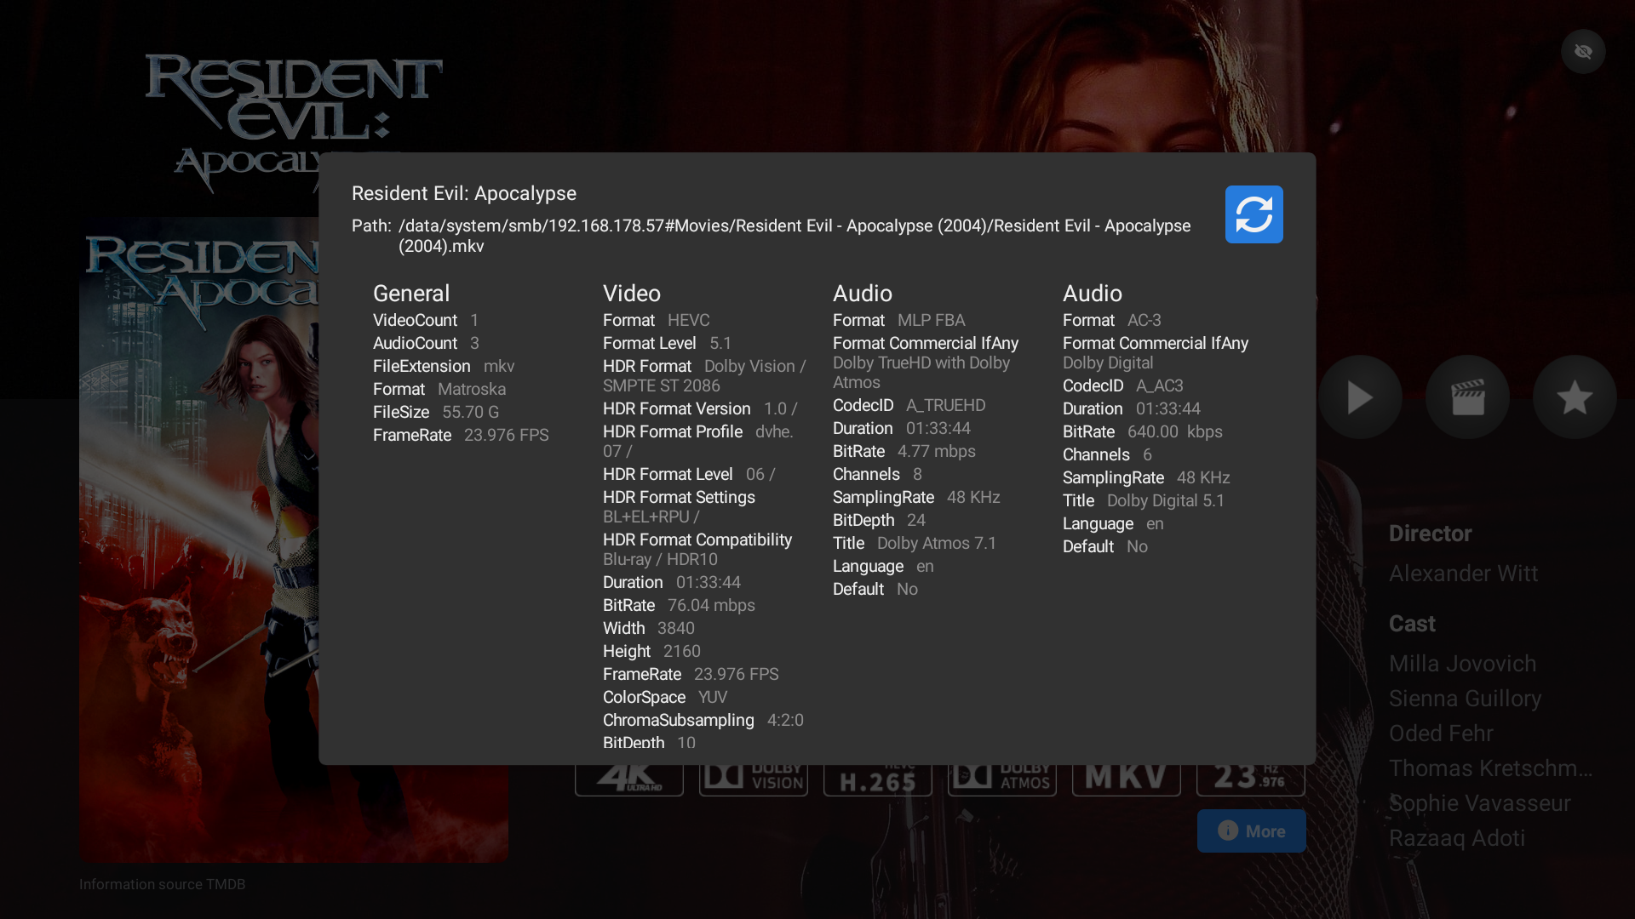Play the movie with the play button

[1360, 397]
